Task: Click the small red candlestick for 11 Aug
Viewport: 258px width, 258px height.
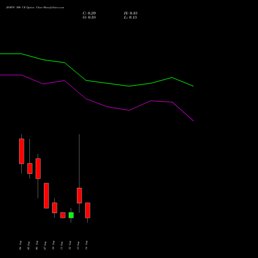Action: 63,215
